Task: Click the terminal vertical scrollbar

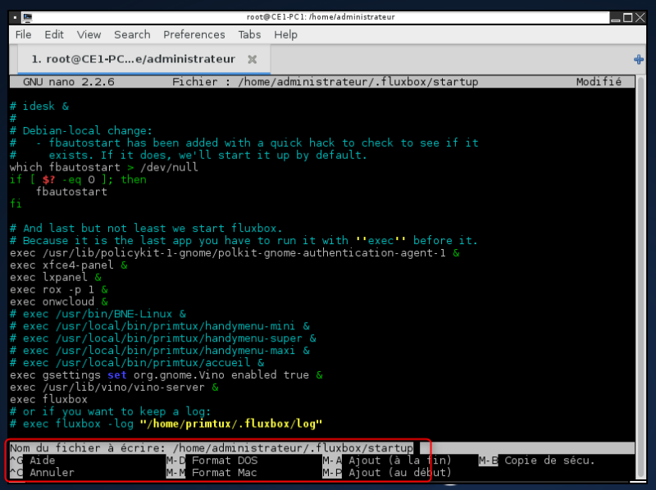Action: pyautogui.click(x=640, y=278)
